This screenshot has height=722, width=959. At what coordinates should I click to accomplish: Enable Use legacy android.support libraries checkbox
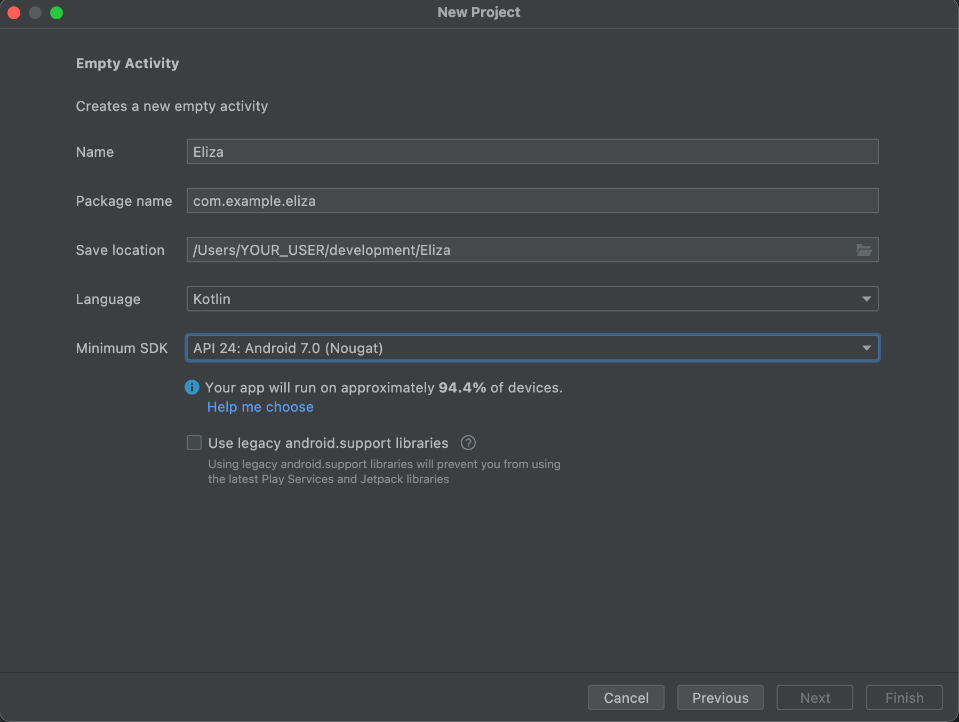click(194, 443)
